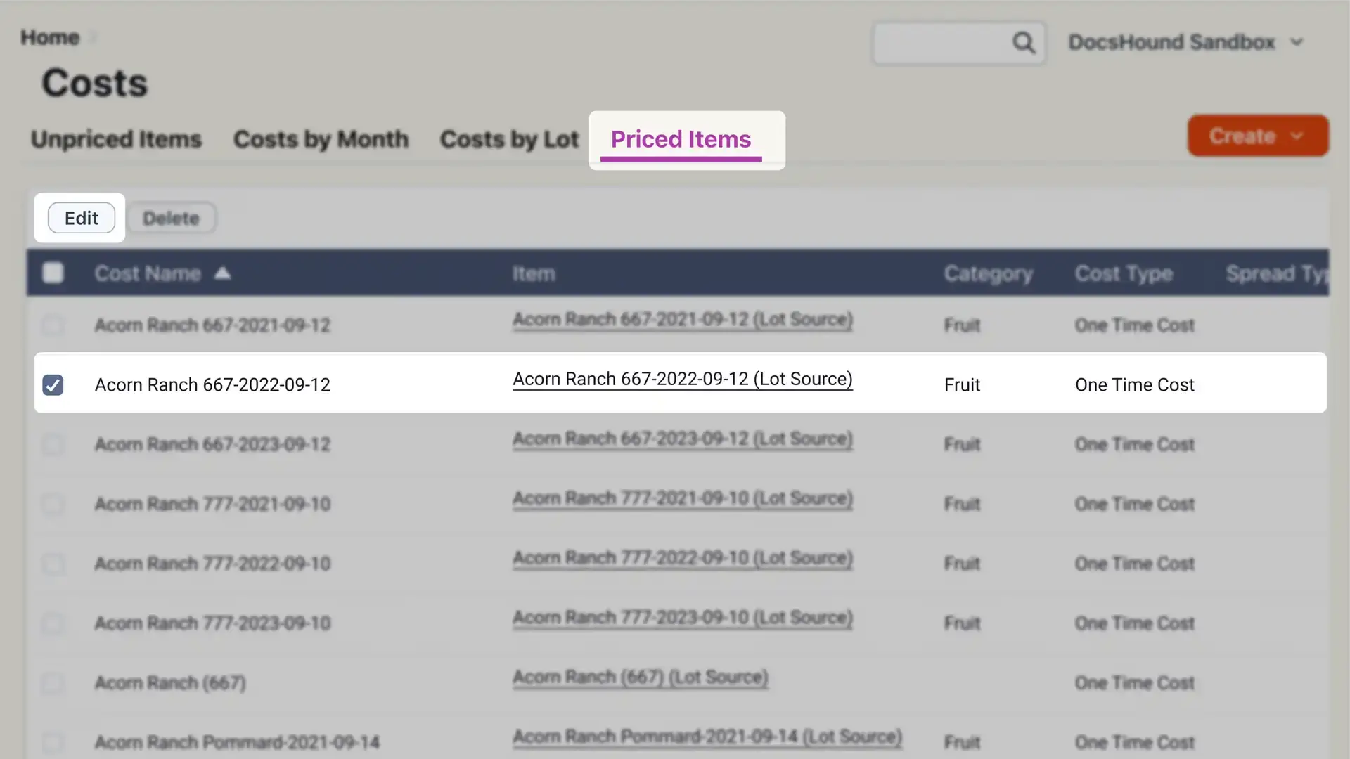This screenshot has height=759, width=1350.
Task: Toggle checkbox for Acorn Ranch 667-2023-09-12
Action: (53, 444)
